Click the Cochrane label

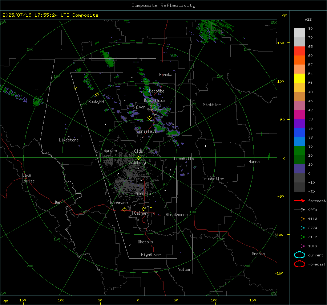(x=119, y=203)
